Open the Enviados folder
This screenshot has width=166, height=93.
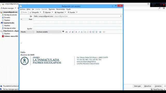pyautogui.click(x=7, y=18)
